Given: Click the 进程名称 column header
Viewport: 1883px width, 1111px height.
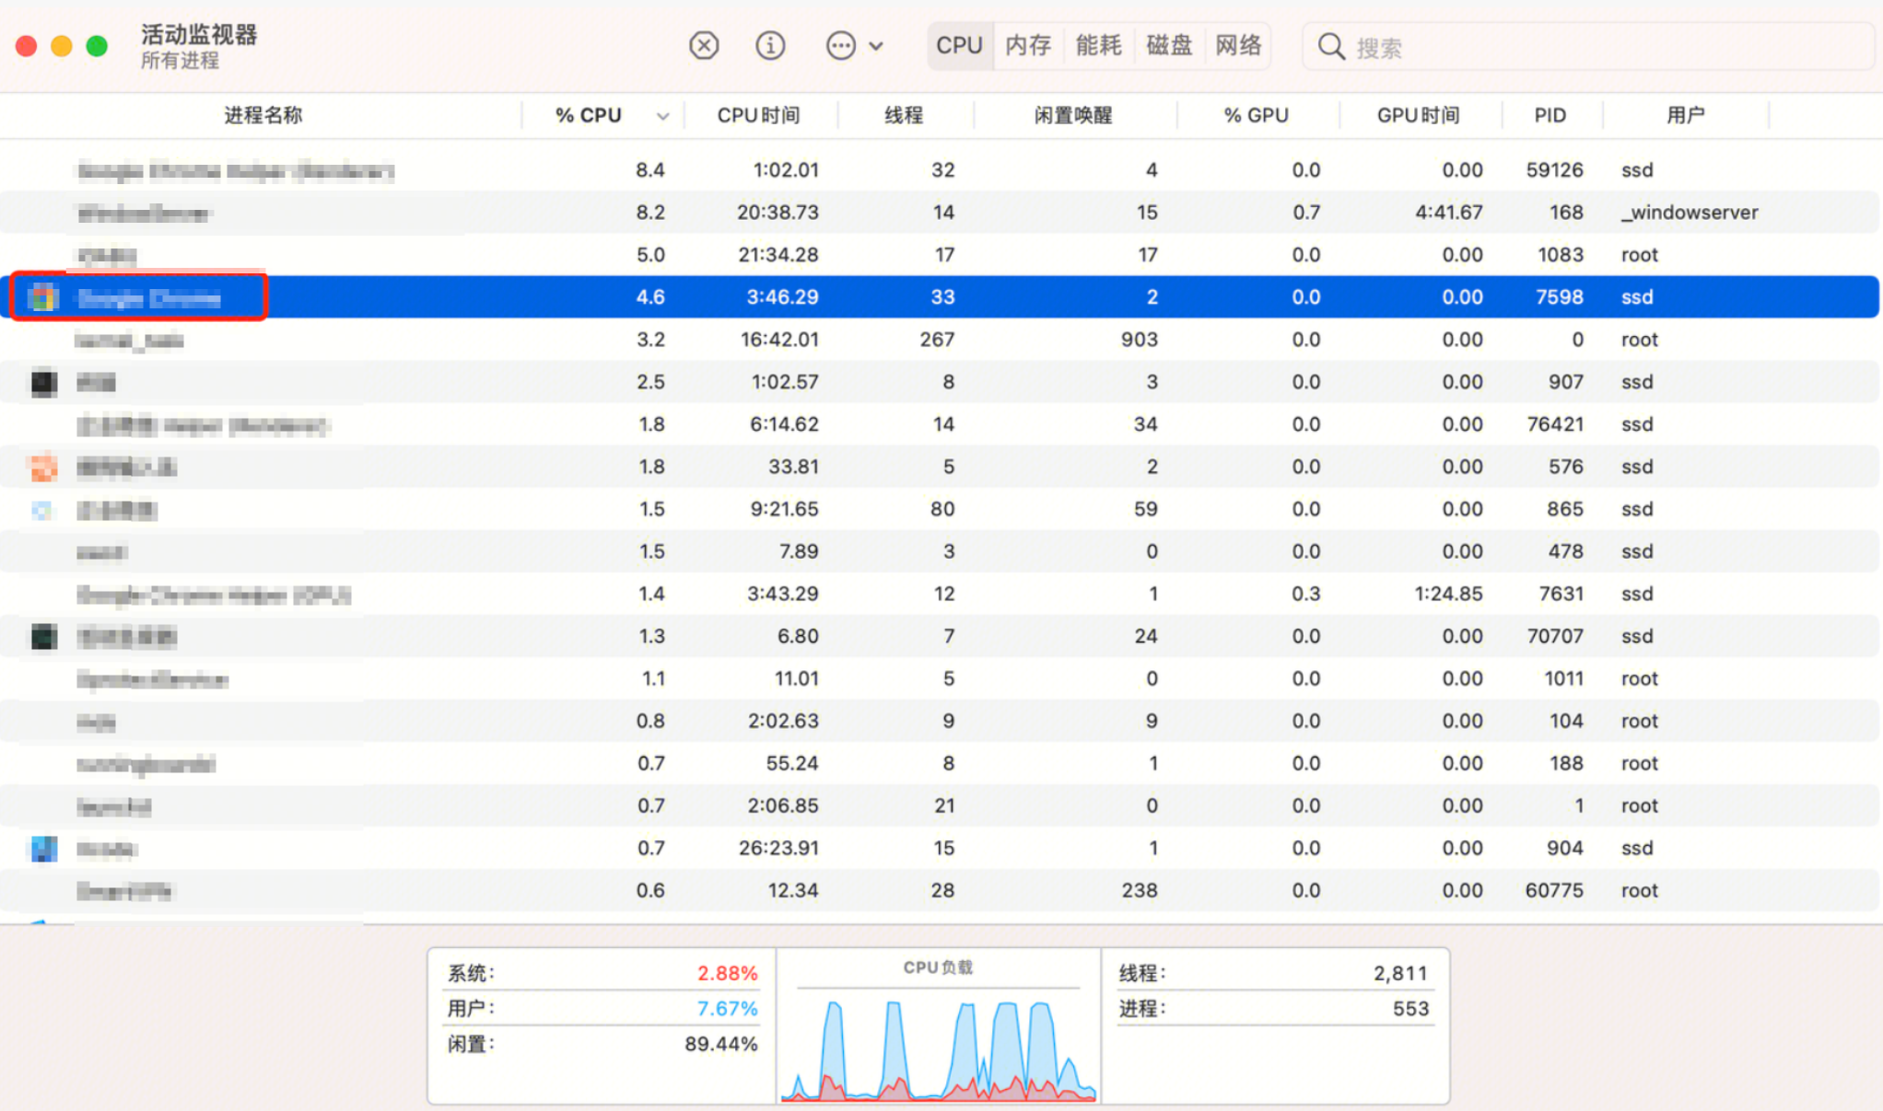Looking at the screenshot, I should [263, 115].
